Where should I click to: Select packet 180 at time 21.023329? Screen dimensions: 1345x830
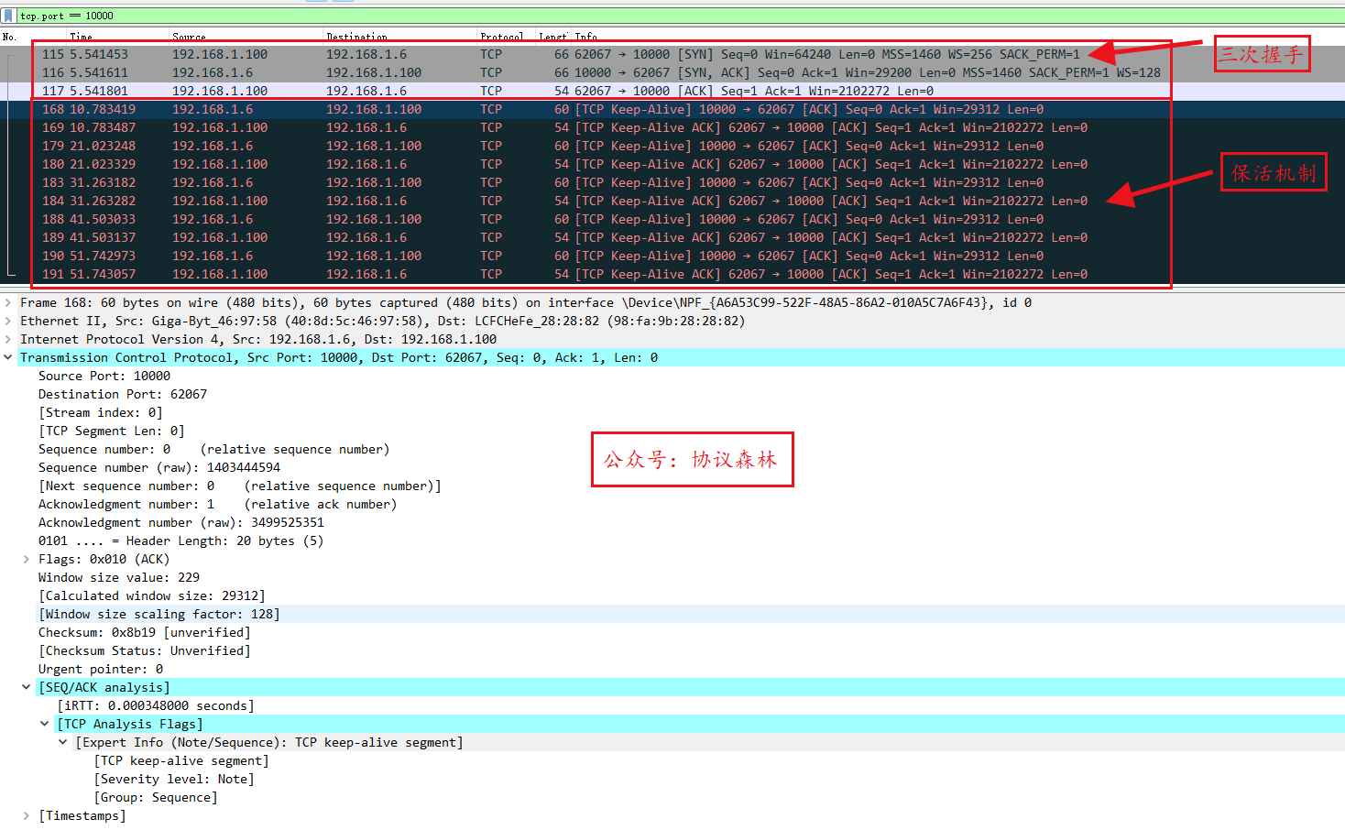point(672,164)
